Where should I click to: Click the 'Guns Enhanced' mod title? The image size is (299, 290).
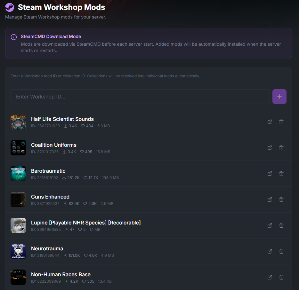(x=50, y=197)
